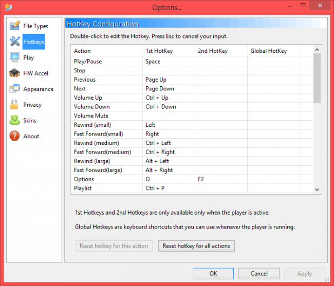Click Reset hotkey for this action
The height and width of the screenshot is (286, 334).
(114, 246)
